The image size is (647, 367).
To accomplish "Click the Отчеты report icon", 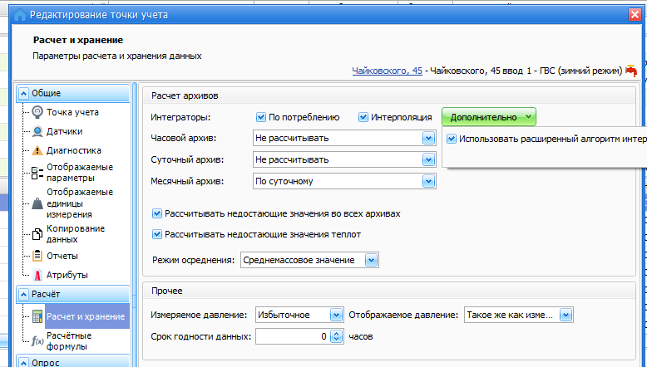I will click(37, 256).
